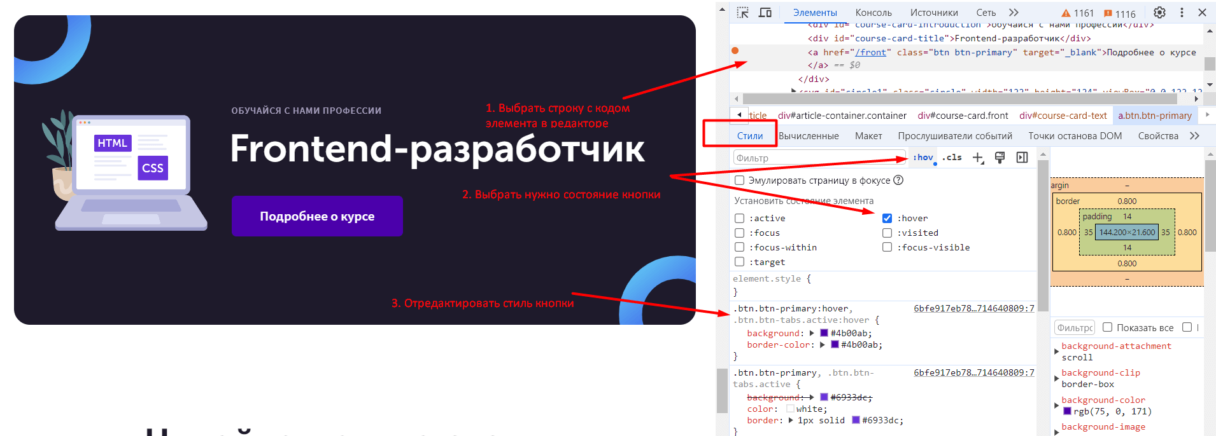The image size is (1216, 436).
Task: Uncheck the :hover state checkbox
Action: [x=887, y=218]
